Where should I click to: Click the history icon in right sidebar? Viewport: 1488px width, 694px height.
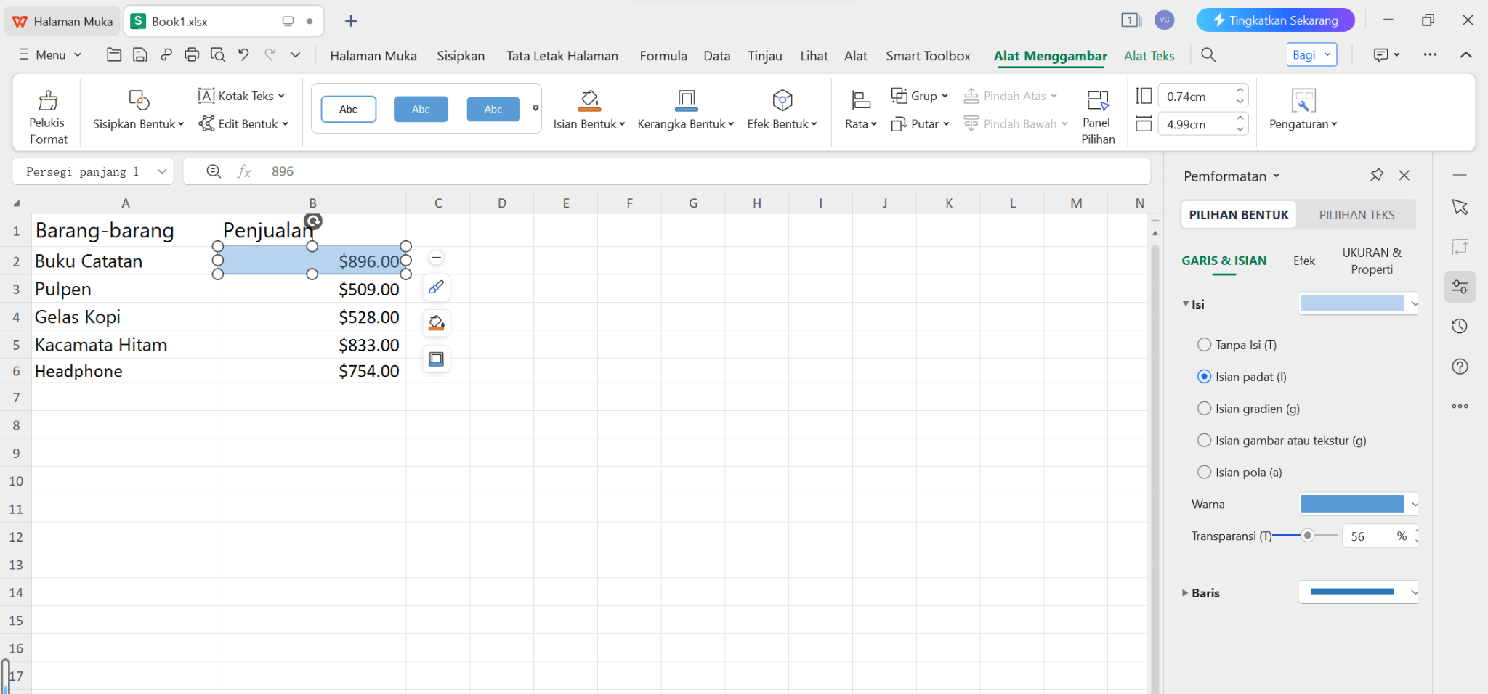click(1460, 326)
